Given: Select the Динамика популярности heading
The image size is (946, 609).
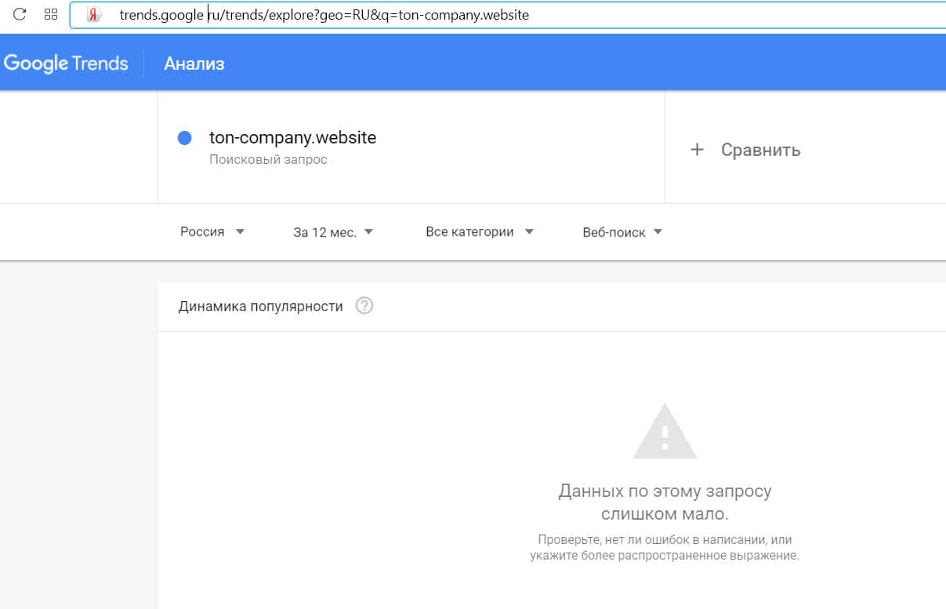Looking at the screenshot, I should (x=260, y=306).
